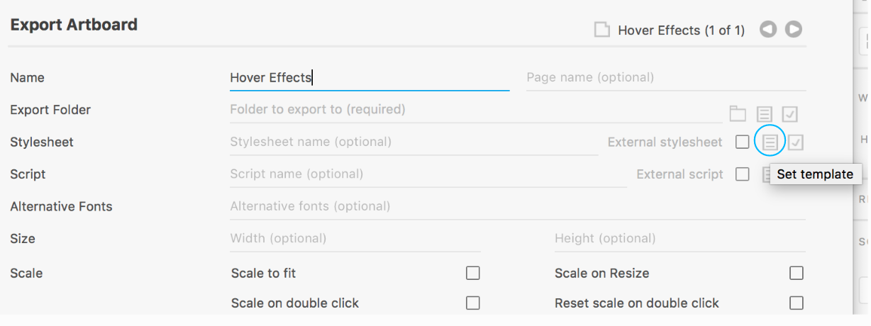The width and height of the screenshot is (871, 326).
Task: Focus the Width size field
Action: pos(355,238)
